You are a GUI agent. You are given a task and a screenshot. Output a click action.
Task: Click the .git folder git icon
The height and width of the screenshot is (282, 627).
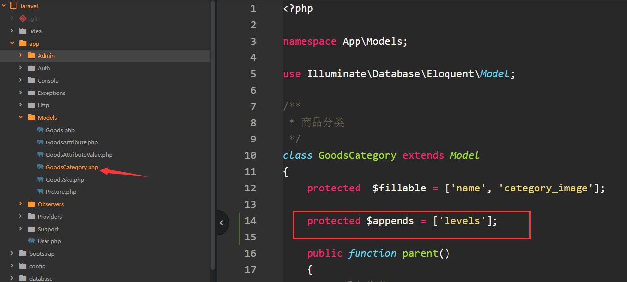22,19
